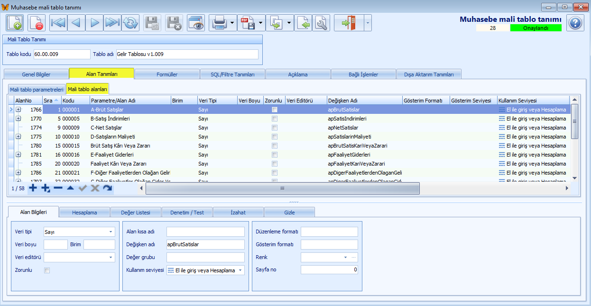Open the blue help question mark

tap(575, 23)
